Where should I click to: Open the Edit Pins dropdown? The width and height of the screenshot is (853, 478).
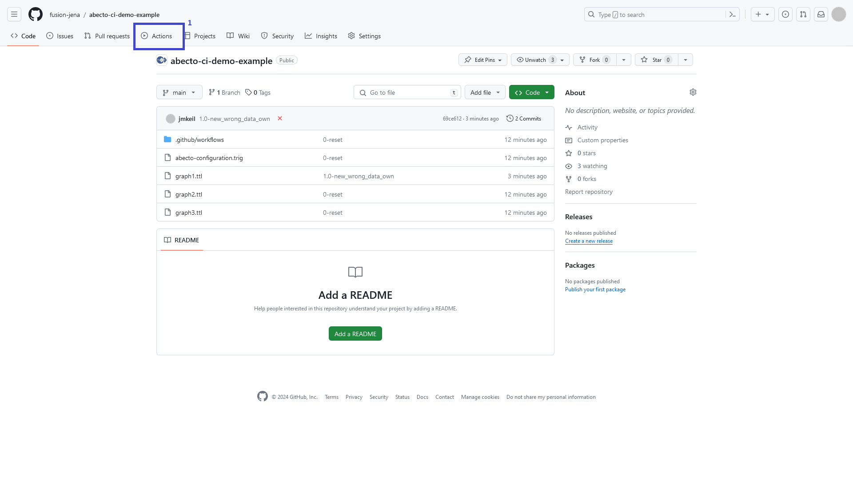point(483,60)
